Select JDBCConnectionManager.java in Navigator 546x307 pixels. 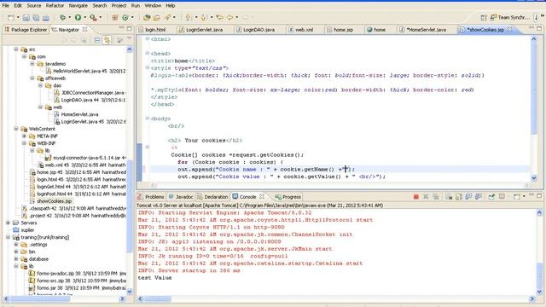point(90,93)
